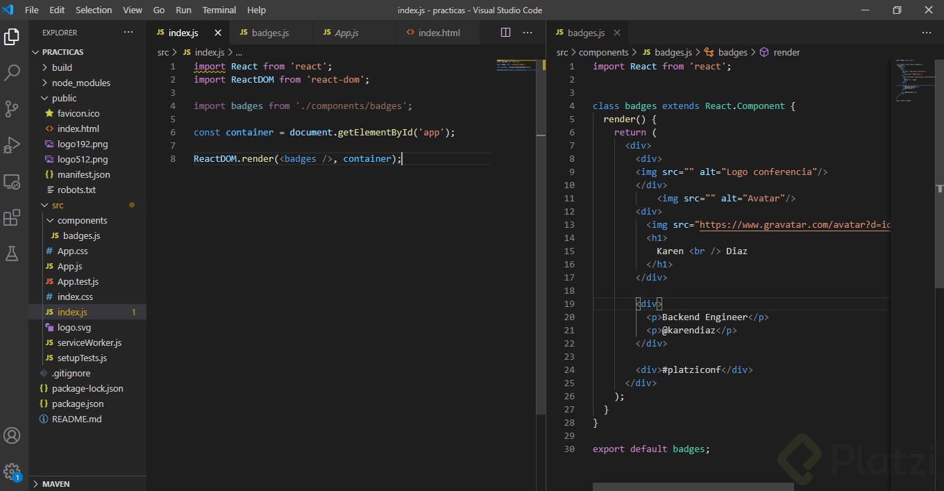Viewport: 944px width, 491px height.
Task: Switch to the index.html tab
Action: point(439,33)
